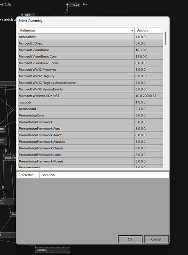The width and height of the screenshot is (188, 255).
Task: Select PresentationFramework.Royale row
Action: pos(91,161)
